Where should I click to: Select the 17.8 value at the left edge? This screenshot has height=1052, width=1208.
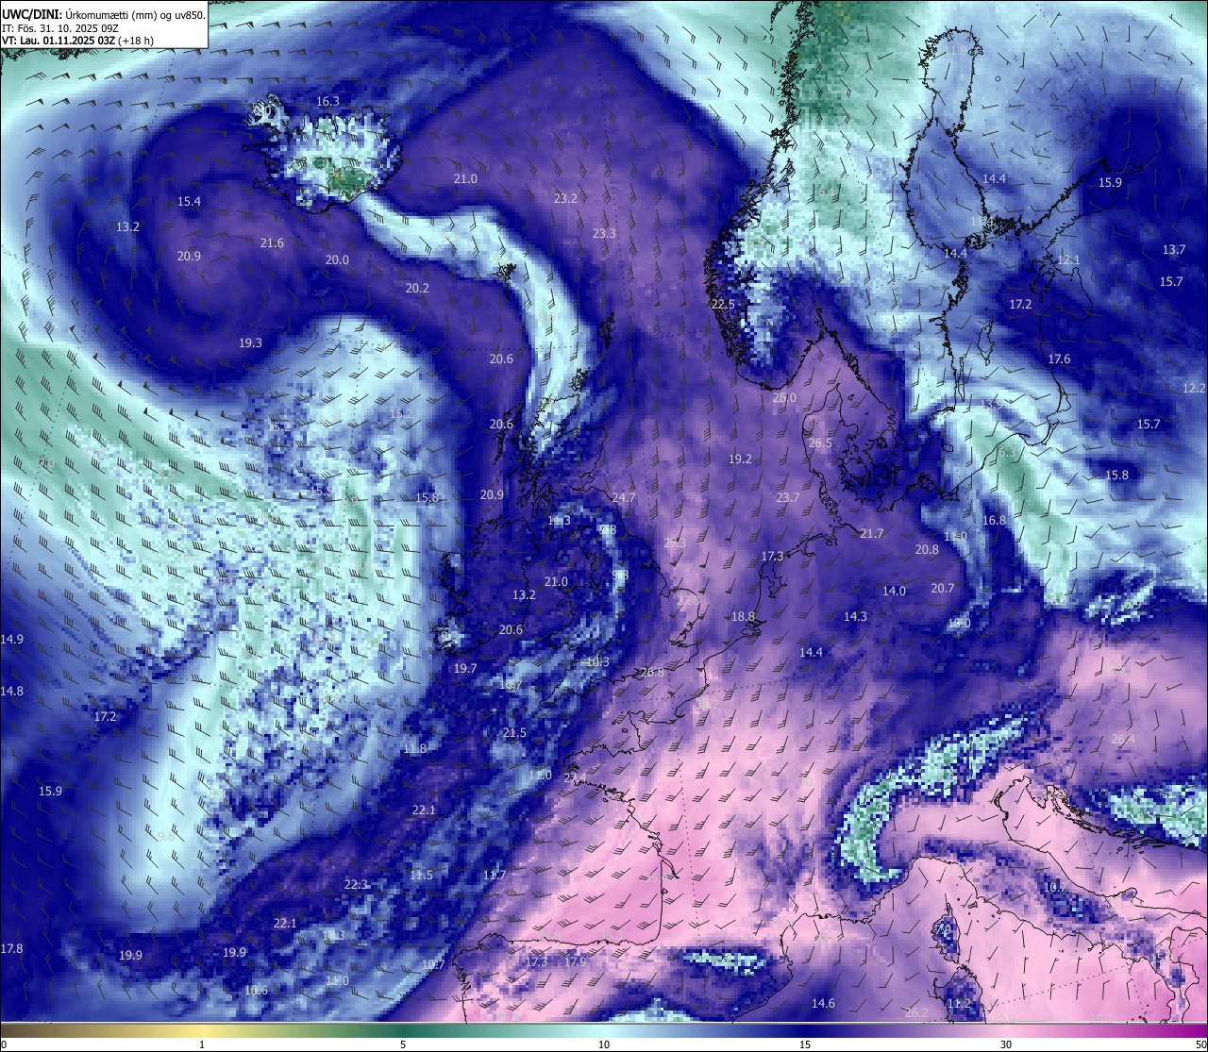click(x=11, y=948)
